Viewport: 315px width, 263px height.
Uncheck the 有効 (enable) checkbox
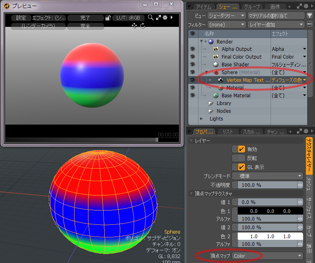pos(241,149)
